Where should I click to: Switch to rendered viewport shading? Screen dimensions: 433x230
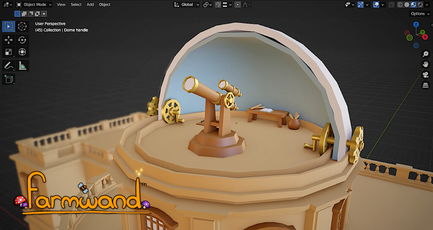[x=420, y=5]
